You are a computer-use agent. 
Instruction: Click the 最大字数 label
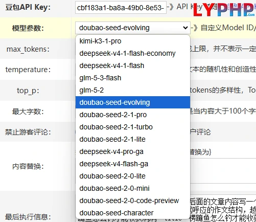coord(28,112)
